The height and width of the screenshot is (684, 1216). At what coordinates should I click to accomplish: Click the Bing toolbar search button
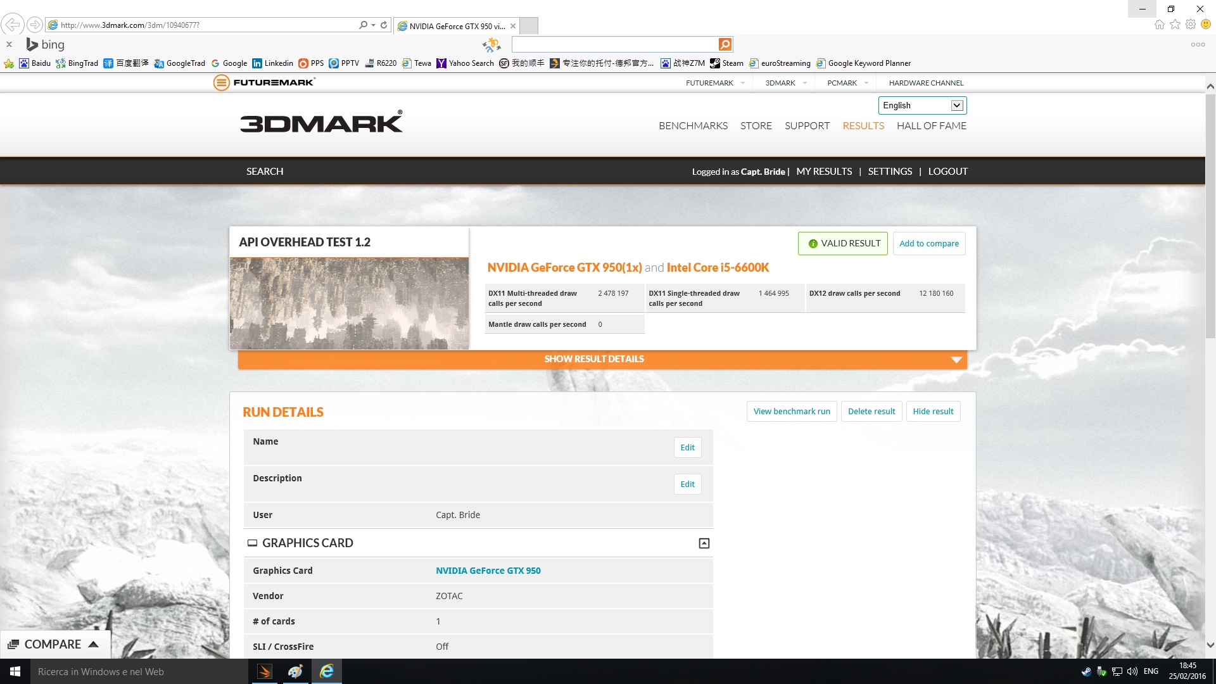[x=725, y=44]
